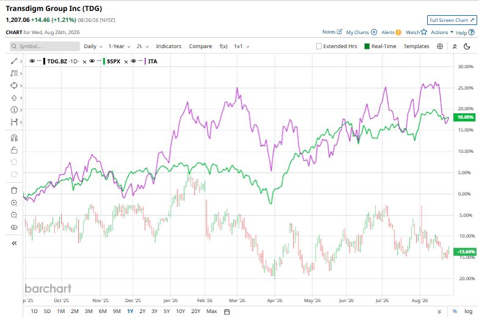
Task: Select the 5Y time range
Action: [167, 311]
